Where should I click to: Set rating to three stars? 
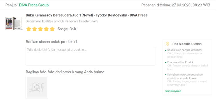pyautogui.click(x=40, y=29)
